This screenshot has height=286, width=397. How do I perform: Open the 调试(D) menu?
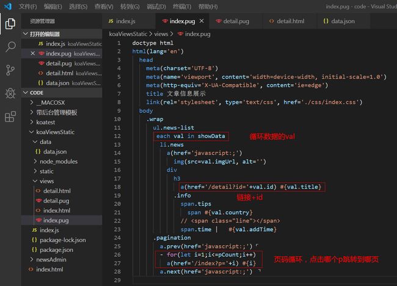pyautogui.click(x=156, y=7)
